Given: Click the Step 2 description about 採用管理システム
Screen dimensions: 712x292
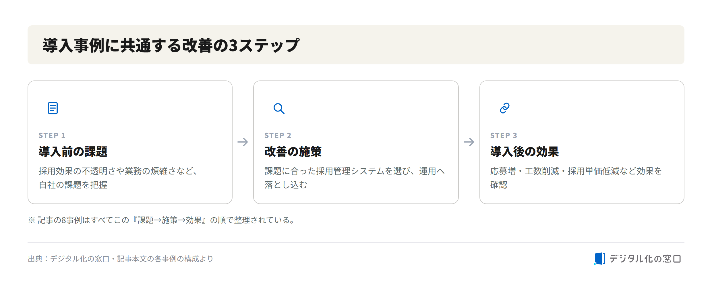Looking at the screenshot, I should [355, 178].
